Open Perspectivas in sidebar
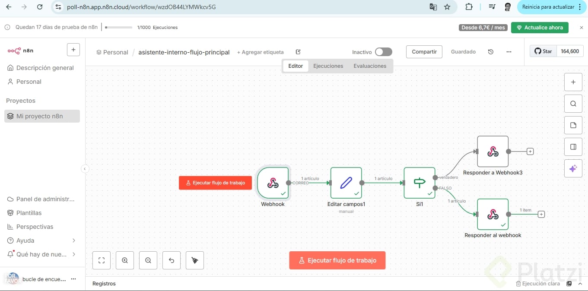The width and height of the screenshot is (588, 291). point(42,227)
